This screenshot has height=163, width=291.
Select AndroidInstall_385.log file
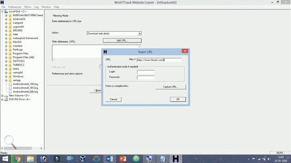(25, 88)
